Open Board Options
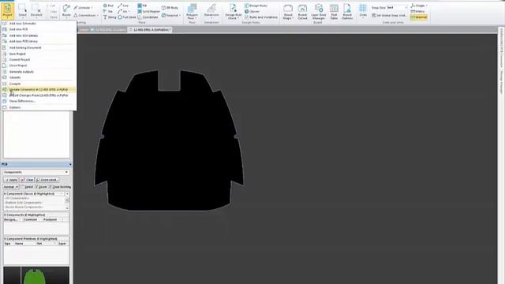The width and height of the screenshot is (505, 284). (347, 12)
